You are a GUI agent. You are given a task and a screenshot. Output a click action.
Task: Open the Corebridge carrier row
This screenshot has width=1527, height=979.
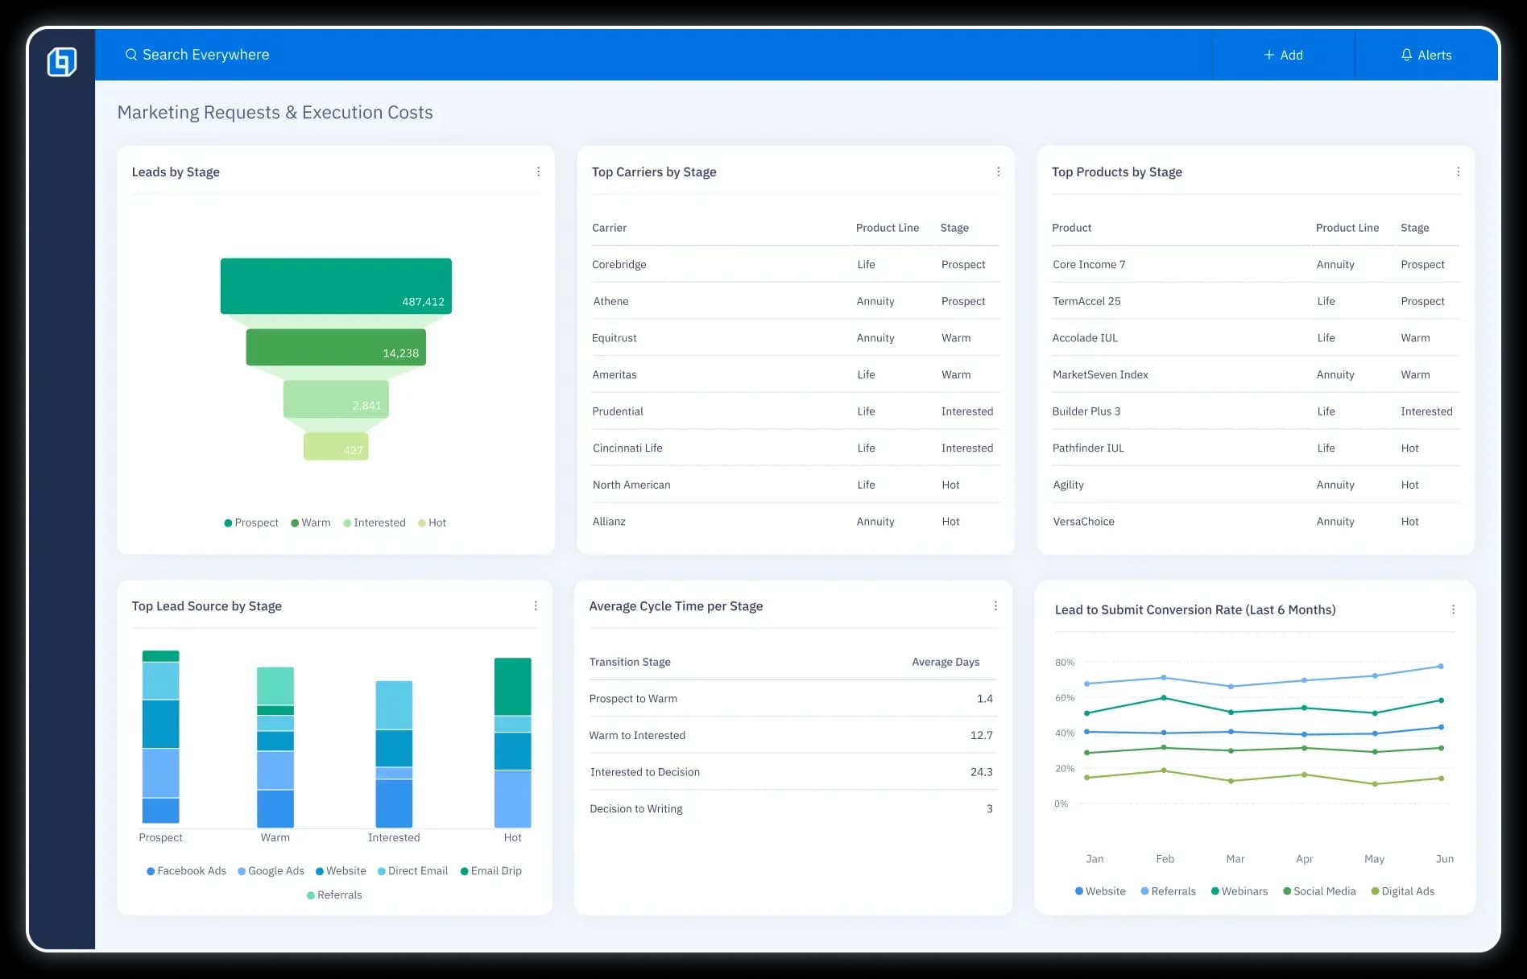619,264
